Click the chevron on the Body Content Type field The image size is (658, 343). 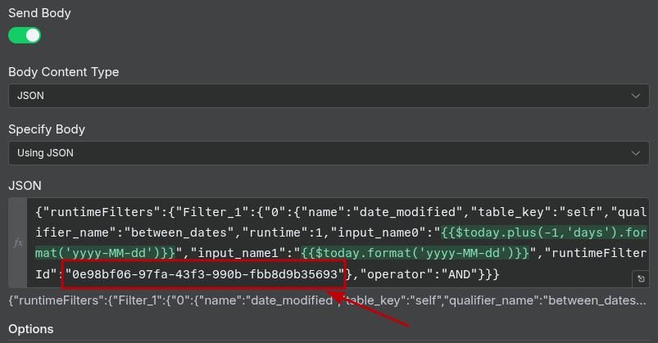pyautogui.click(x=636, y=96)
